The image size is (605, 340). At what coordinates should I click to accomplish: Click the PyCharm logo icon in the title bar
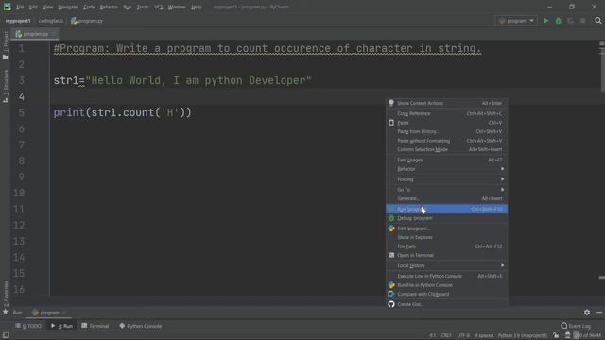[x=7, y=7]
